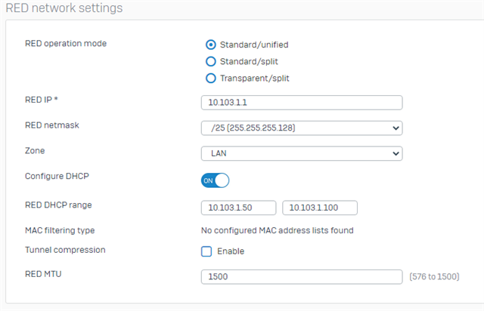Screen dimensions: 484x311
Task: Click the RED operation mode label
Action: [66, 44]
